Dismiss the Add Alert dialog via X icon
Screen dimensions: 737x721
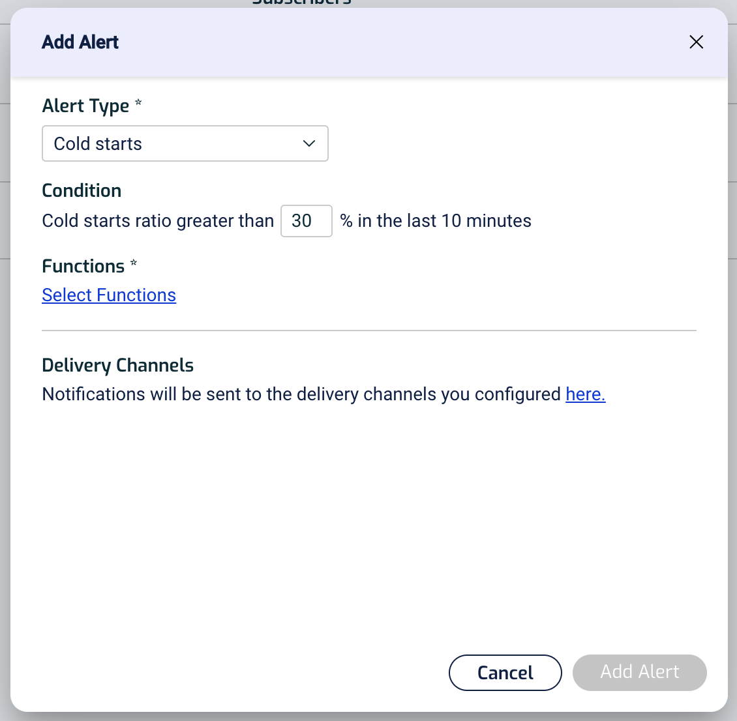(696, 42)
